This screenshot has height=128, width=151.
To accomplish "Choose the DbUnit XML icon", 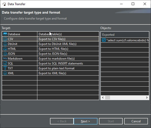I will pos(5,44).
